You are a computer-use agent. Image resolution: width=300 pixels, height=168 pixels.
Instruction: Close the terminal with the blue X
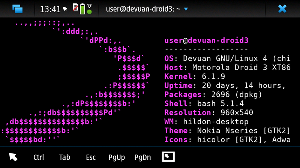pyautogui.click(x=282, y=9)
